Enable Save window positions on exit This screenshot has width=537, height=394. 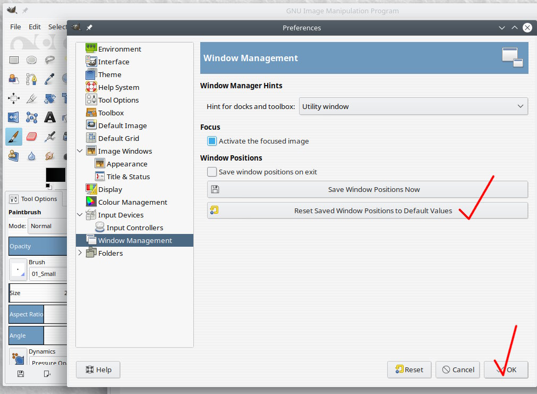[x=212, y=172]
